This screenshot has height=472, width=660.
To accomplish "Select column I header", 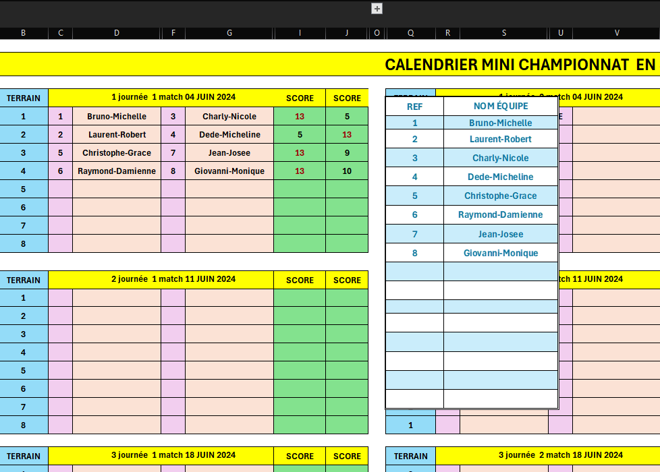I will click(300, 33).
